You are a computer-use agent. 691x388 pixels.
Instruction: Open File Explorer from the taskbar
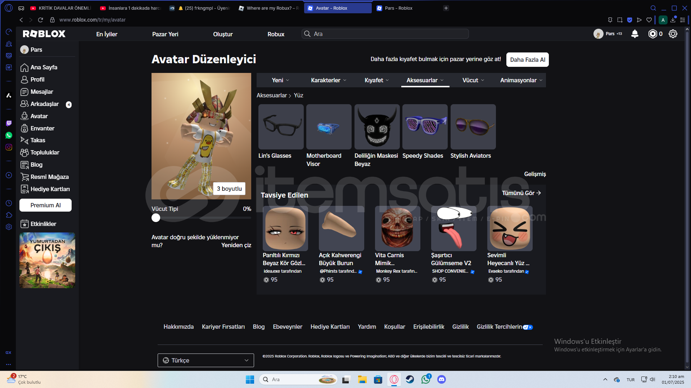pos(362,379)
